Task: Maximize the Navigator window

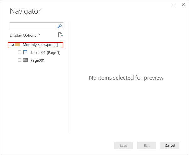Action: click(x=174, y=4)
